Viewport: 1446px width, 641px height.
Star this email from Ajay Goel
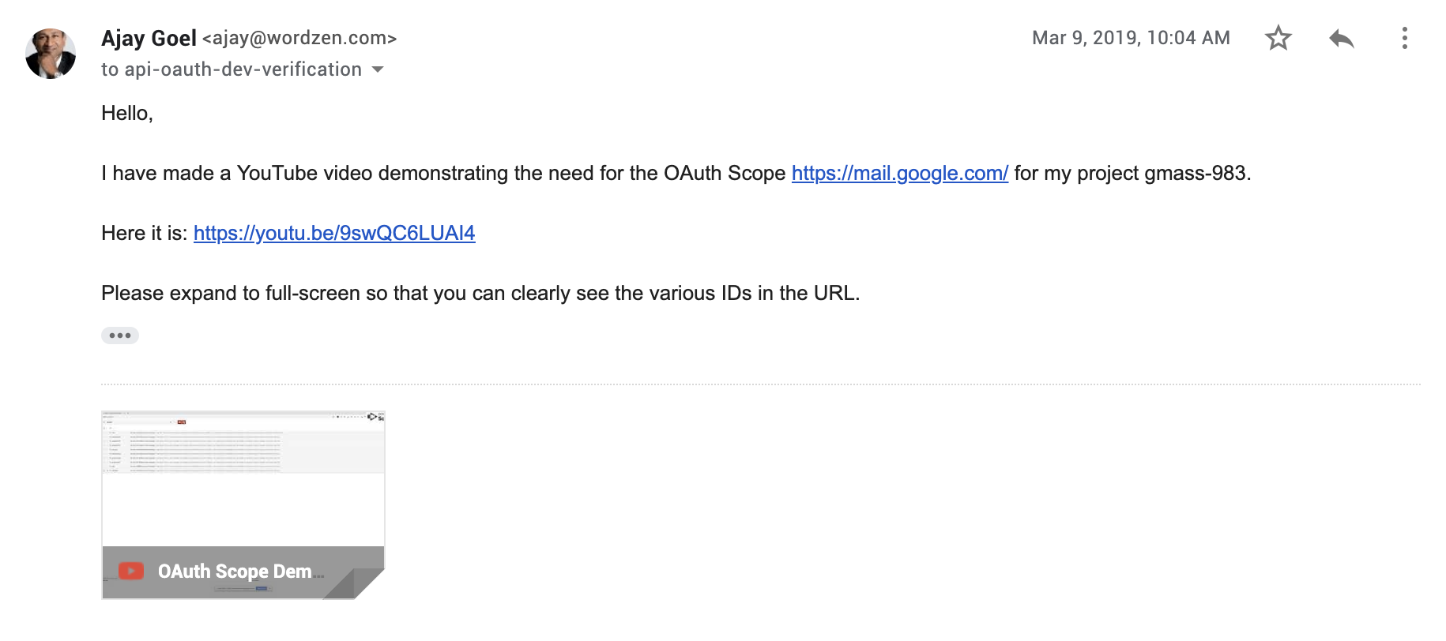pyautogui.click(x=1278, y=38)
